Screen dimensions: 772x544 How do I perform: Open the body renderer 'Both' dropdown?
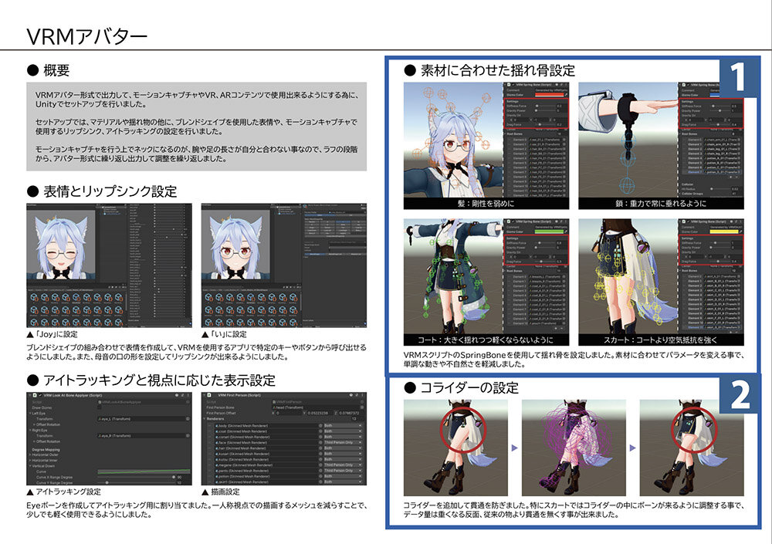344,426
